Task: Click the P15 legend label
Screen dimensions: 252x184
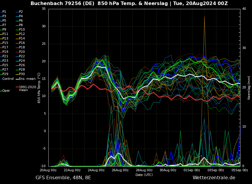Action: [4, 43]
